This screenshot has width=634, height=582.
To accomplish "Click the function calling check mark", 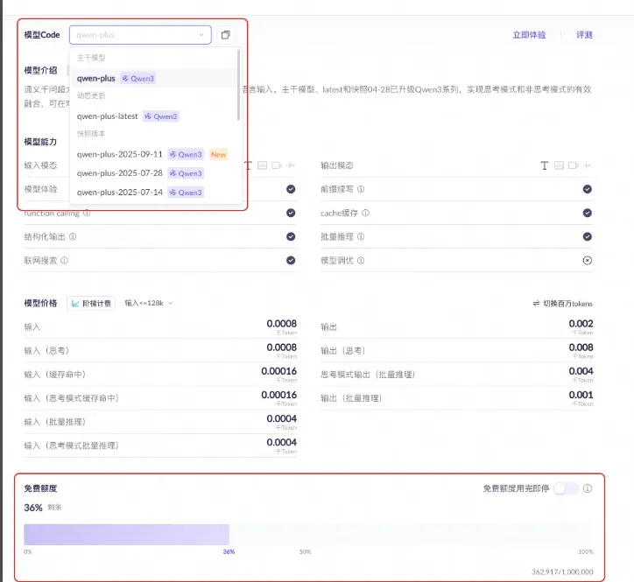I will click(291, 213).
